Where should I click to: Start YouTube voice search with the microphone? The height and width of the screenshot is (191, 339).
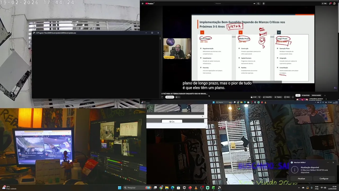(264, 3)
